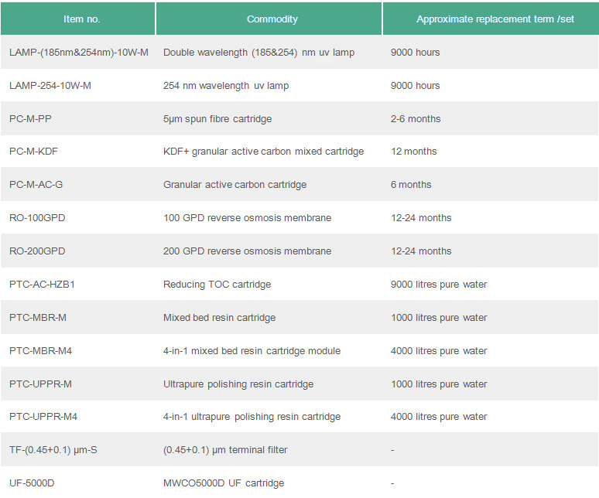Select the LAMP-254-10W-M item number

tap(50, 86)
